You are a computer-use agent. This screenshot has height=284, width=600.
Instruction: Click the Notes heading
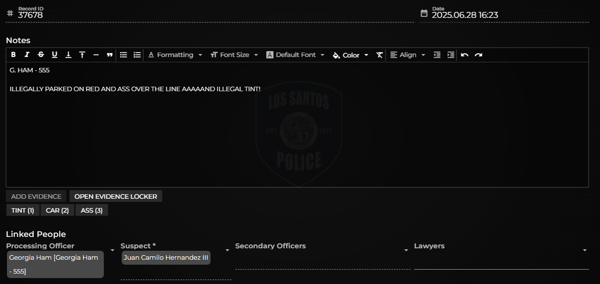click(x=18, y=40)
